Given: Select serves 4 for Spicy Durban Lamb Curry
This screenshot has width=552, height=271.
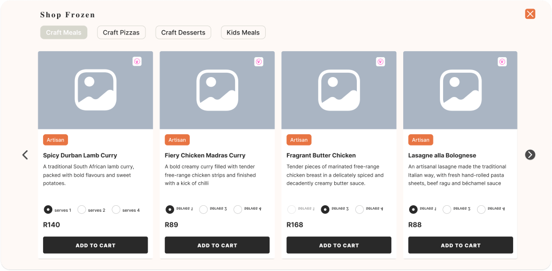Looking at the screenshot, I should click(x=116, y=210).
